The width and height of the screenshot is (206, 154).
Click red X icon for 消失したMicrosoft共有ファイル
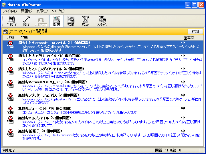click(x=10, y=43)
